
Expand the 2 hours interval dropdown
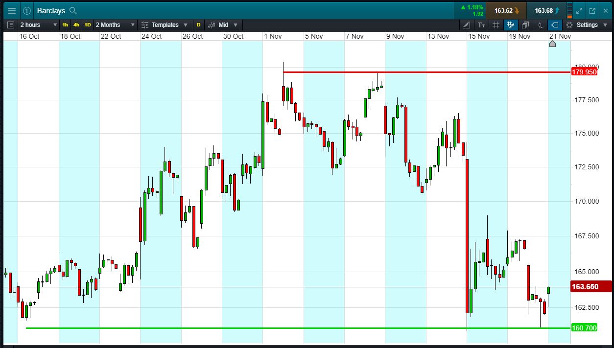pyautogui.click(x=39, y=25)
